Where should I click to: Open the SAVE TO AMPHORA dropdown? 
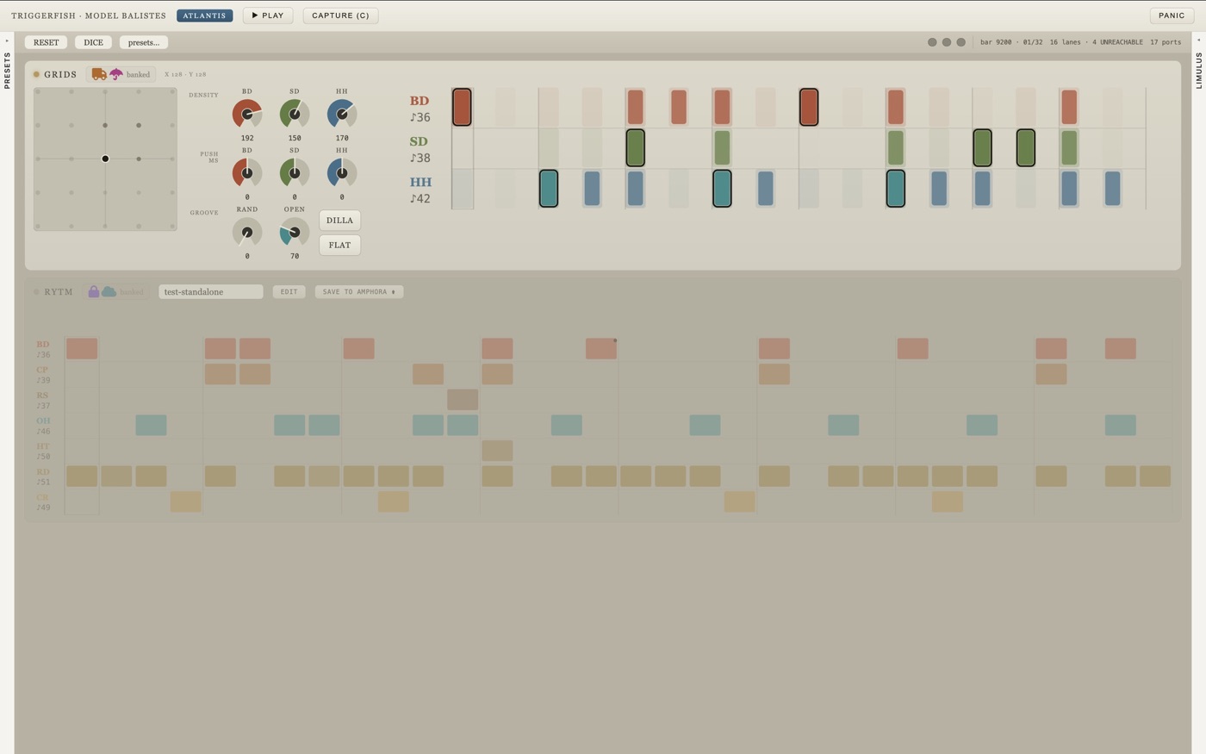tap(359, 292)
